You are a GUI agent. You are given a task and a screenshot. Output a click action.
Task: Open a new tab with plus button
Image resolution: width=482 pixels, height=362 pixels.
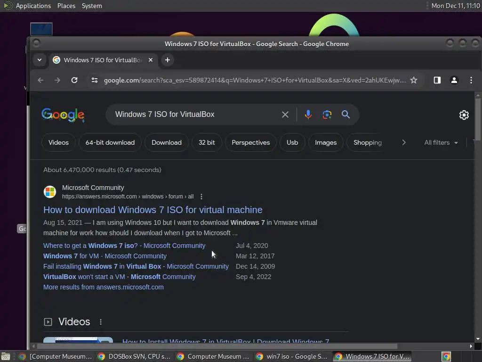[168, 60]
